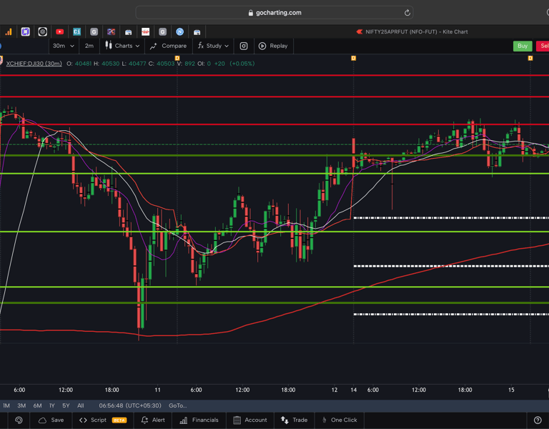Viewport: 549px width, 429px height.
Task: Open the GoTo... date picker
Action: point(178,405)
